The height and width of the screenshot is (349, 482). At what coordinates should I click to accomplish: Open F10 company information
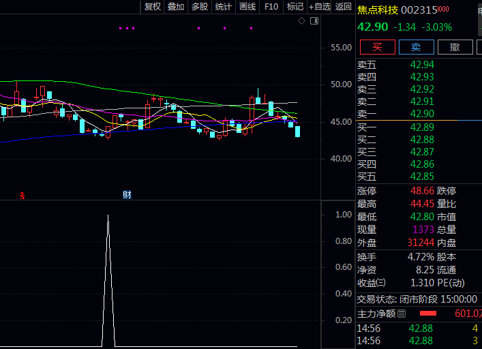click(x=271, y=7)
